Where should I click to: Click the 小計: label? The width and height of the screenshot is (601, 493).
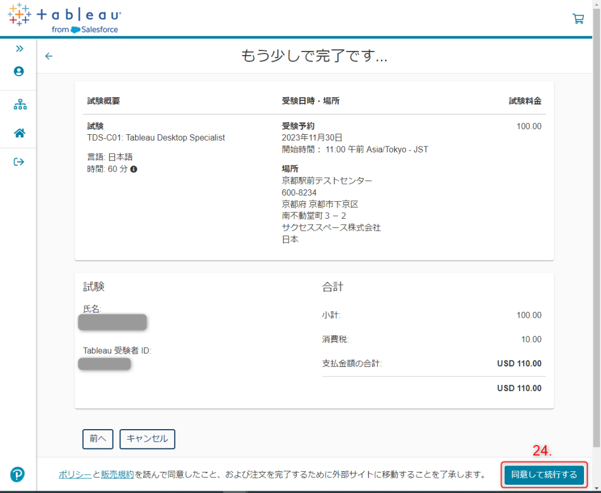click(x=331, y=315)
